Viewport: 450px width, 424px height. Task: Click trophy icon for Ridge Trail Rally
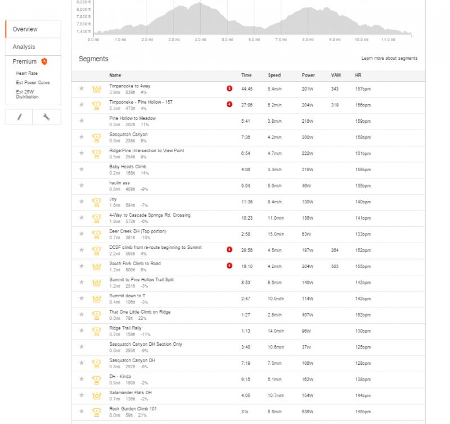(x=97, y=331)
